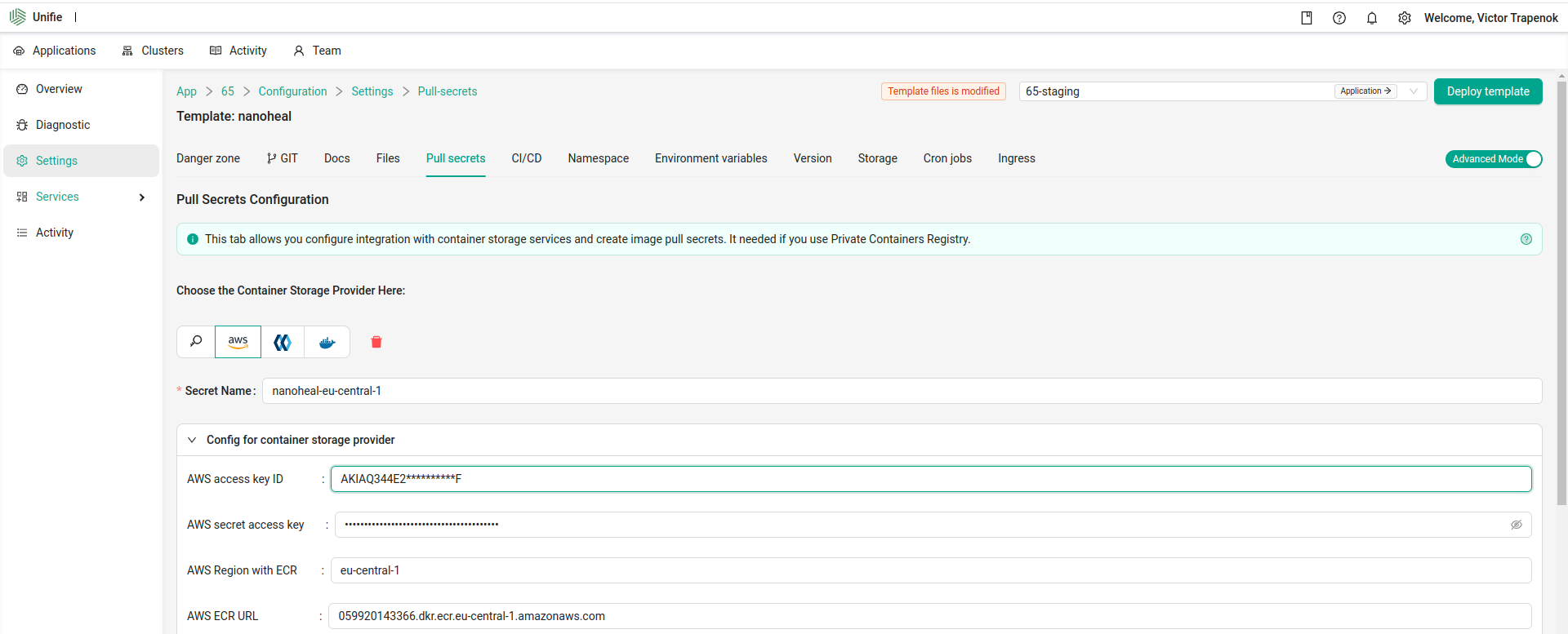The height and width of the screenshot is (634, 1568).
Task: Open the 65-staging environment dropdown
Action: click(1413, 91)
